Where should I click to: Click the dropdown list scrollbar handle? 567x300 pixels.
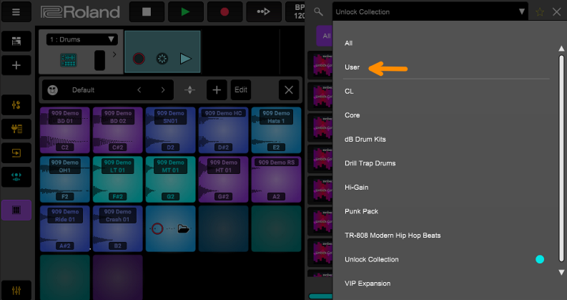[x=561, y=158]
